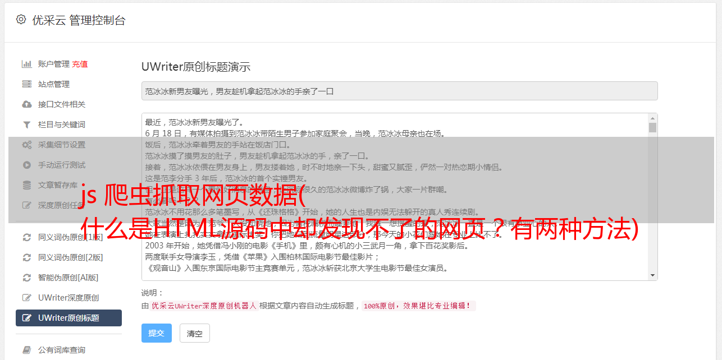This screenshot has width=722, height=360.
Task: Click the textarea scrollbar up arrow
Action: (x=652, y=118)
